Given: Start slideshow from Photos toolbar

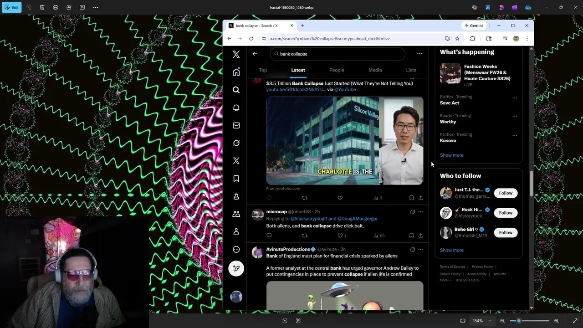Looking at the screenshot, I should 82,7.
